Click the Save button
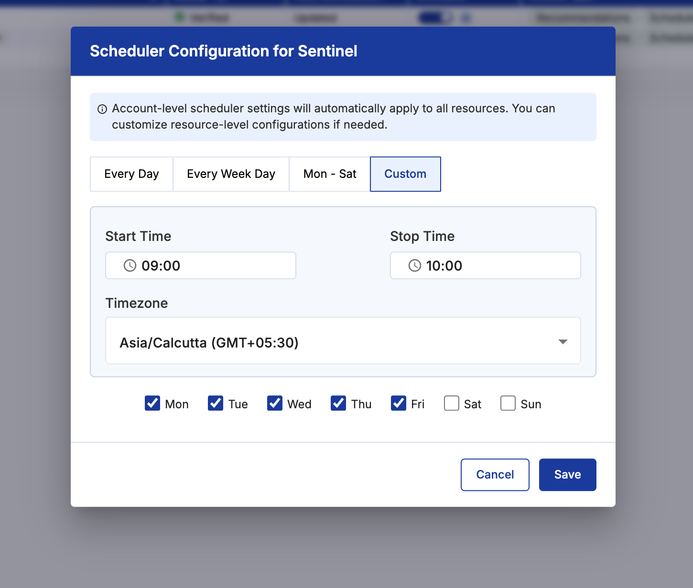 [x=568, y=475]
